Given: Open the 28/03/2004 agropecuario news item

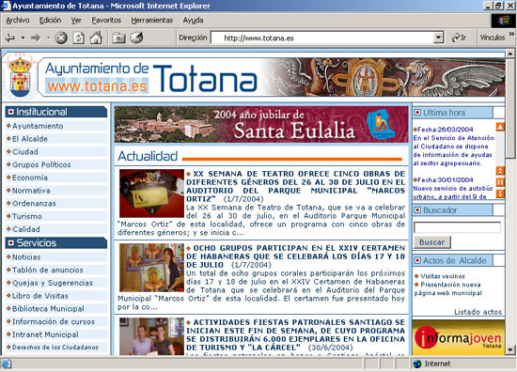Looking at the screenshot, I should [x=454, y=147].
